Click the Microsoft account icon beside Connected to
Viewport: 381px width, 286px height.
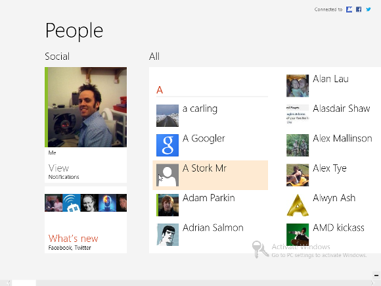click(x=349, y=9)
